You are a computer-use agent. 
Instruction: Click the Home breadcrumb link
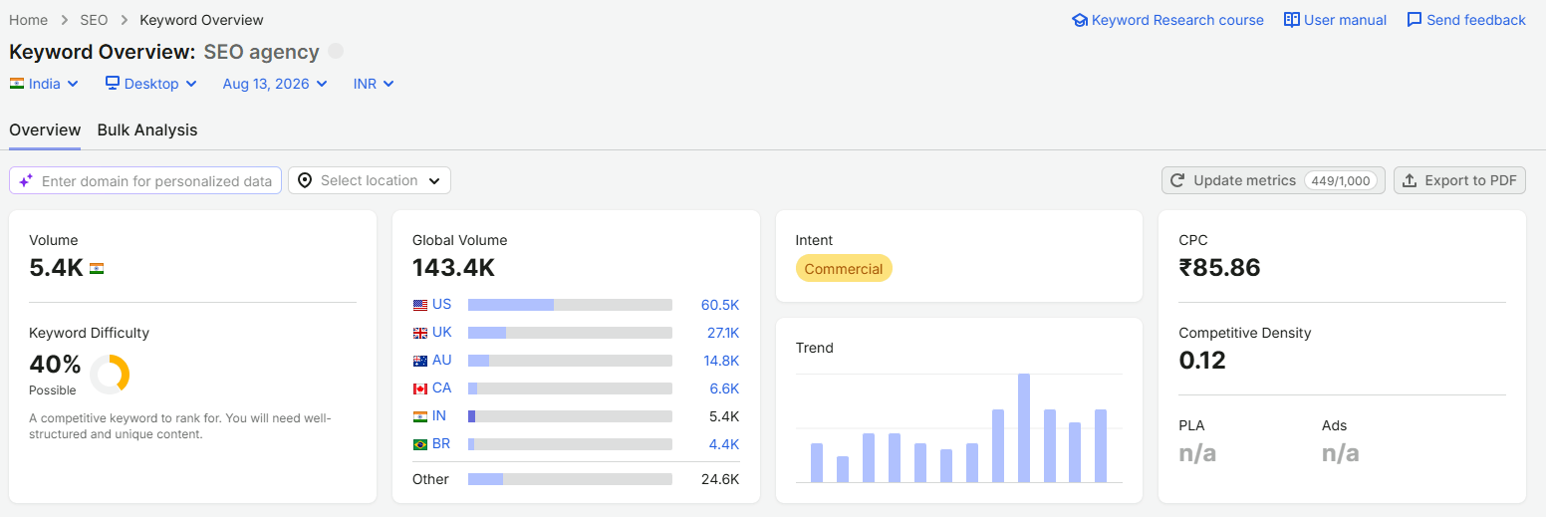pyautogui.click(x=28, y=20)
